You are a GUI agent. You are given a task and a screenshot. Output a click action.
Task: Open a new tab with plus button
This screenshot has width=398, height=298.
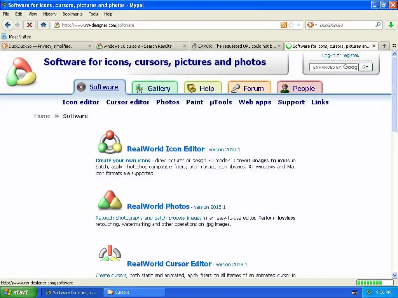click(x=384, y=46)
